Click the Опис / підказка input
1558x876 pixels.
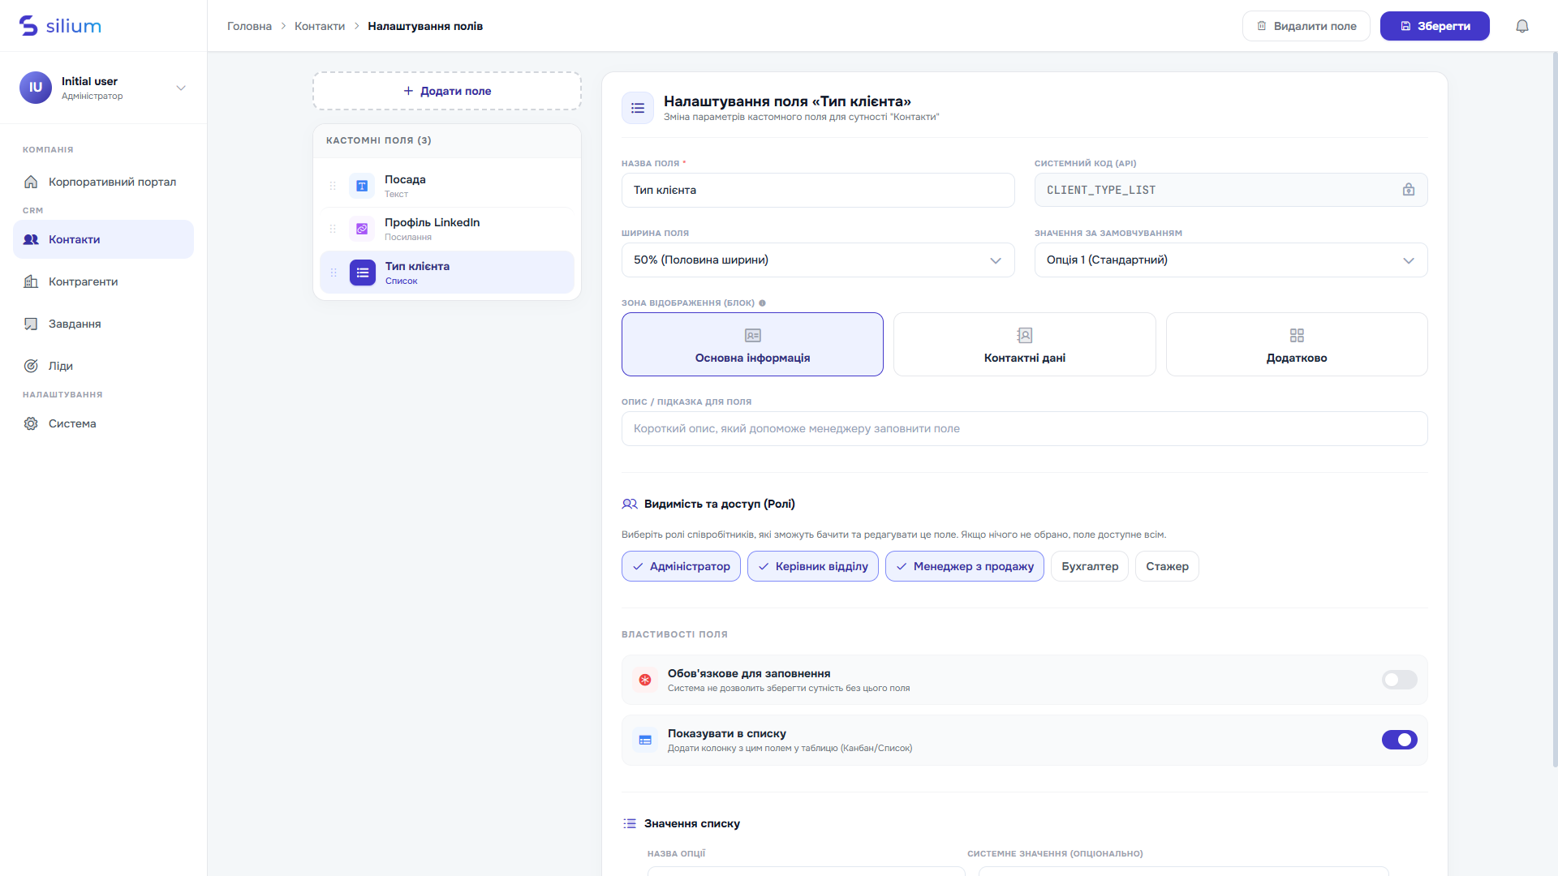point(1025,428)
